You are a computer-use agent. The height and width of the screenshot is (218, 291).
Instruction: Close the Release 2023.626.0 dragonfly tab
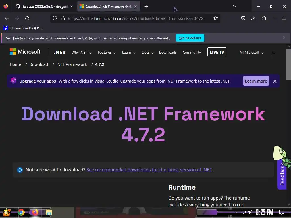[72, 6]
